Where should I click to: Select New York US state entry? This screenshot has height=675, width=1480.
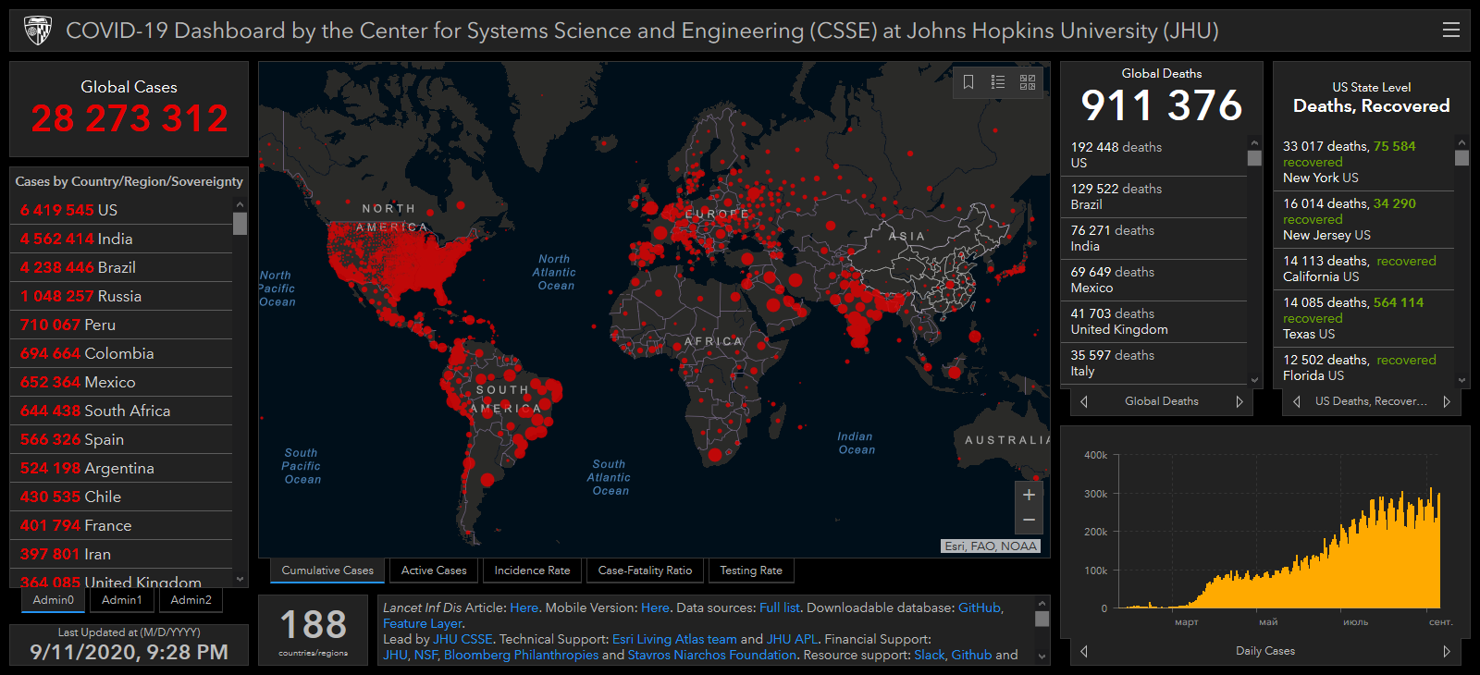[x=1363, y=162]
